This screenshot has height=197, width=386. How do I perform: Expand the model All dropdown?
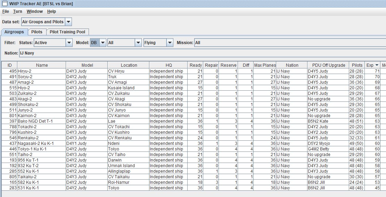138,43
